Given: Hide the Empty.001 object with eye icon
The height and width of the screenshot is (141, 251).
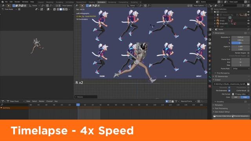Looking at the screenshot, I should click(x=248, y=23).
